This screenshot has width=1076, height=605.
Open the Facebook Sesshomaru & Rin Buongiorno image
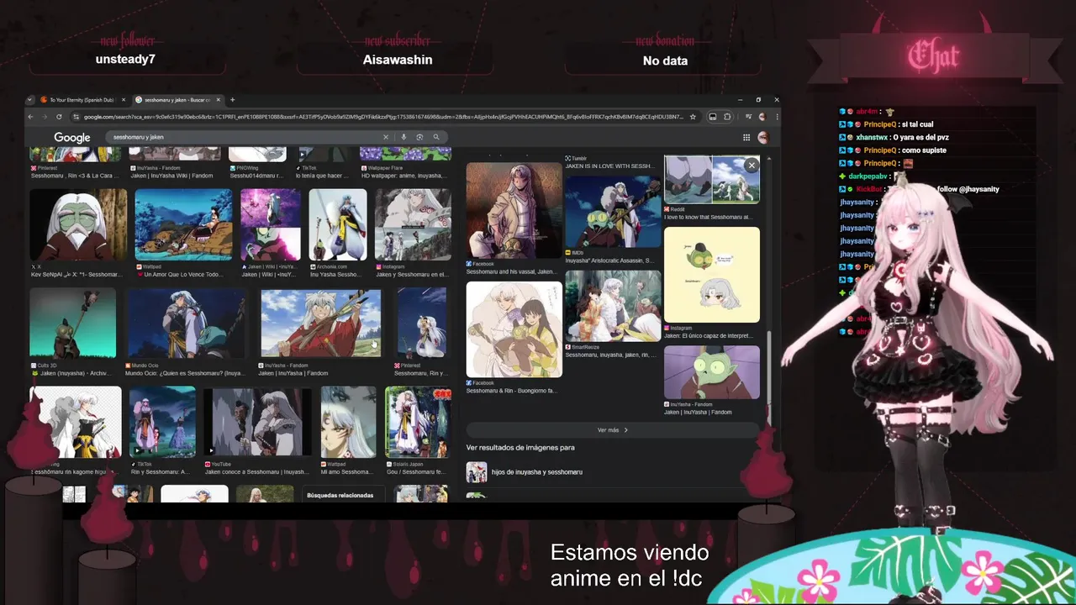tap(514, 329)
